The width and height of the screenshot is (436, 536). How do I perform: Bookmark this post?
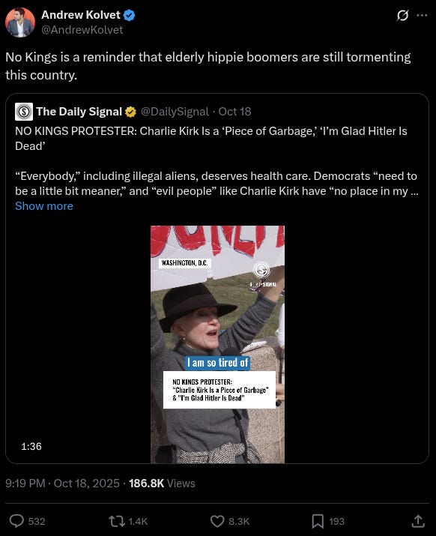(x=318, y=521)
